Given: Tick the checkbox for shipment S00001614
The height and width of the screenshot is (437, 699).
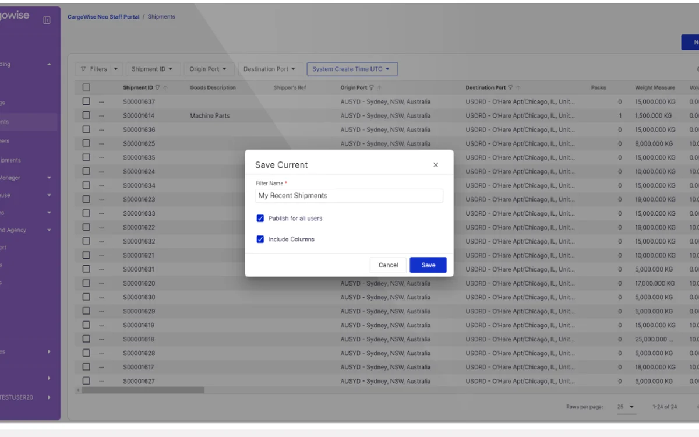Looking at the screenshot, I should pos(86,115).
